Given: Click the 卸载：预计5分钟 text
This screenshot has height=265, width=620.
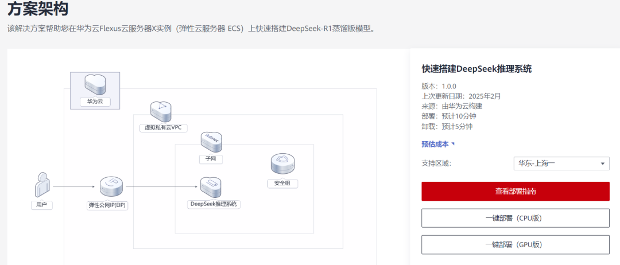Looking at the screenshot, I should click(x=447, y=127).
